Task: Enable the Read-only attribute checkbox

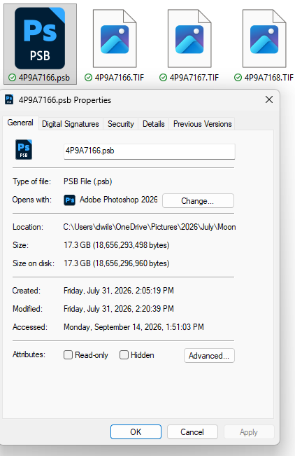Action: click(x=68, y=355)
